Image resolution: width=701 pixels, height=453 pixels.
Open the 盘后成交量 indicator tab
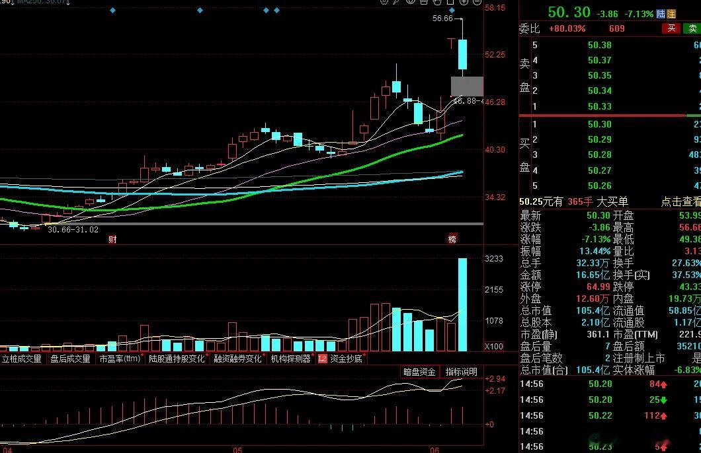click(70, 359)
